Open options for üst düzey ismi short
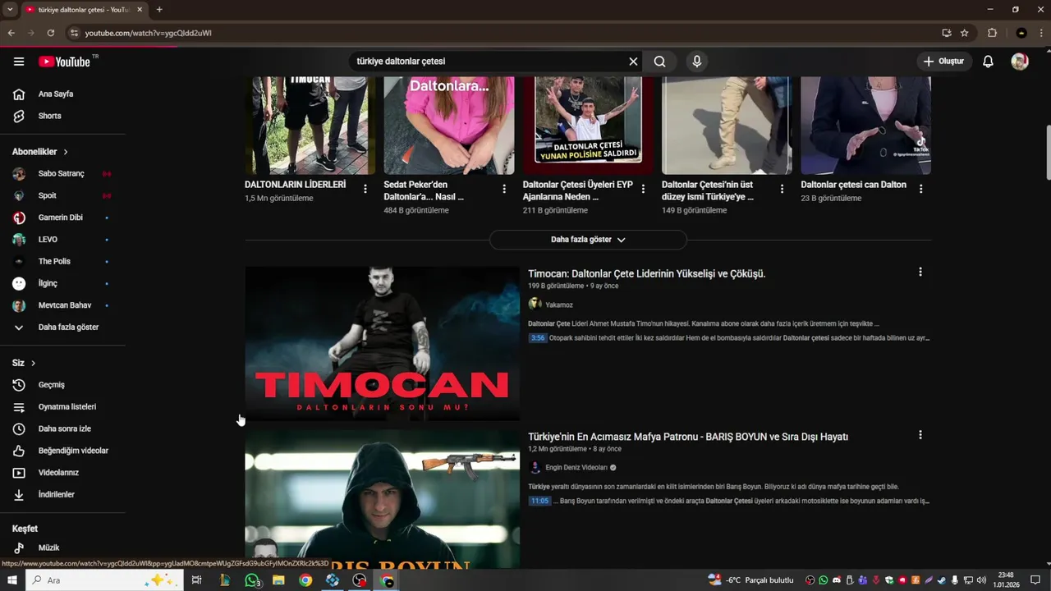The height and width of the screenshot is (591, 1051). [783, 189]
